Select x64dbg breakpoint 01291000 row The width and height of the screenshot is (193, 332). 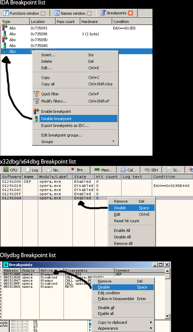pos(96,181)
